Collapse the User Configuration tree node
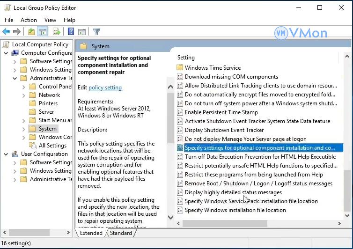Image resolution: width=353 pixels, height=249 pixels. pyautogui.click(x=7, y=154)
